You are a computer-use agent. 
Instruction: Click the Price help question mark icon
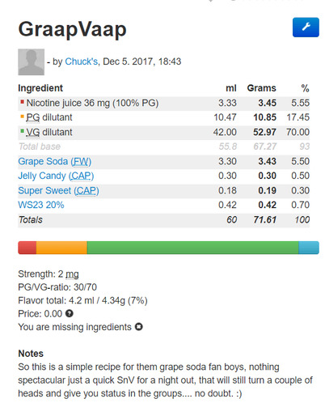(x=70, y=313)
